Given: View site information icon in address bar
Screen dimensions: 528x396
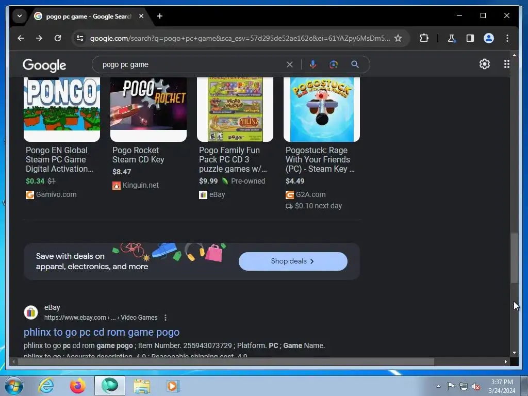Looking at the screenshot, I should tap(80, 38).
